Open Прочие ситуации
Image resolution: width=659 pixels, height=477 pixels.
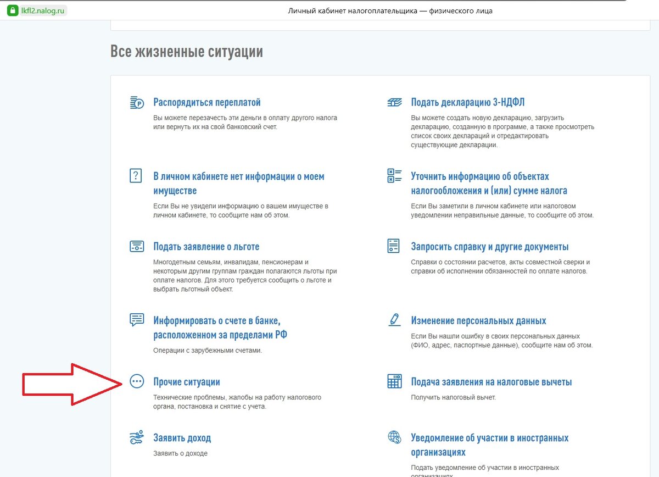(187, 381)
